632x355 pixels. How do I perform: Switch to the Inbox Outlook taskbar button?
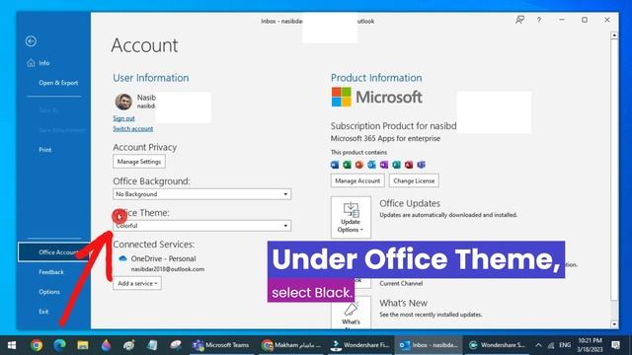tap(429, 345)
